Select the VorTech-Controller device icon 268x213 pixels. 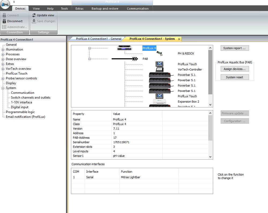pos(160,69)
